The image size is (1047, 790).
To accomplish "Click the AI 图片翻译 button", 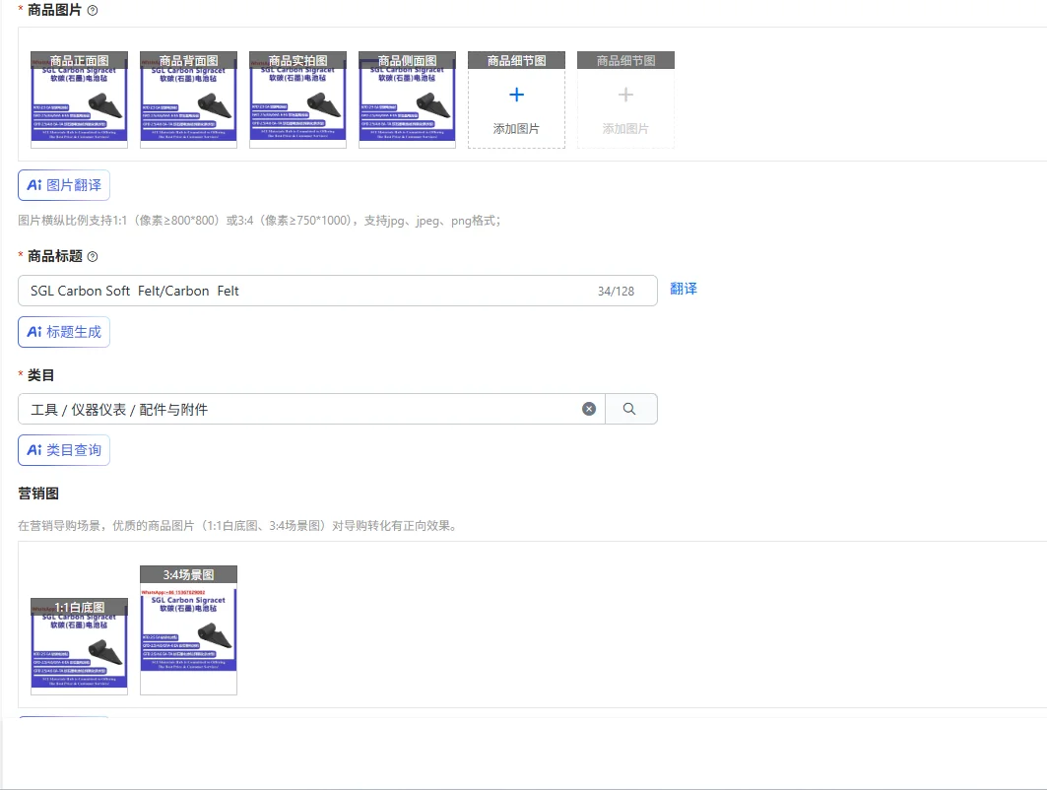I will pyautogui.click(x=64, y=185).
